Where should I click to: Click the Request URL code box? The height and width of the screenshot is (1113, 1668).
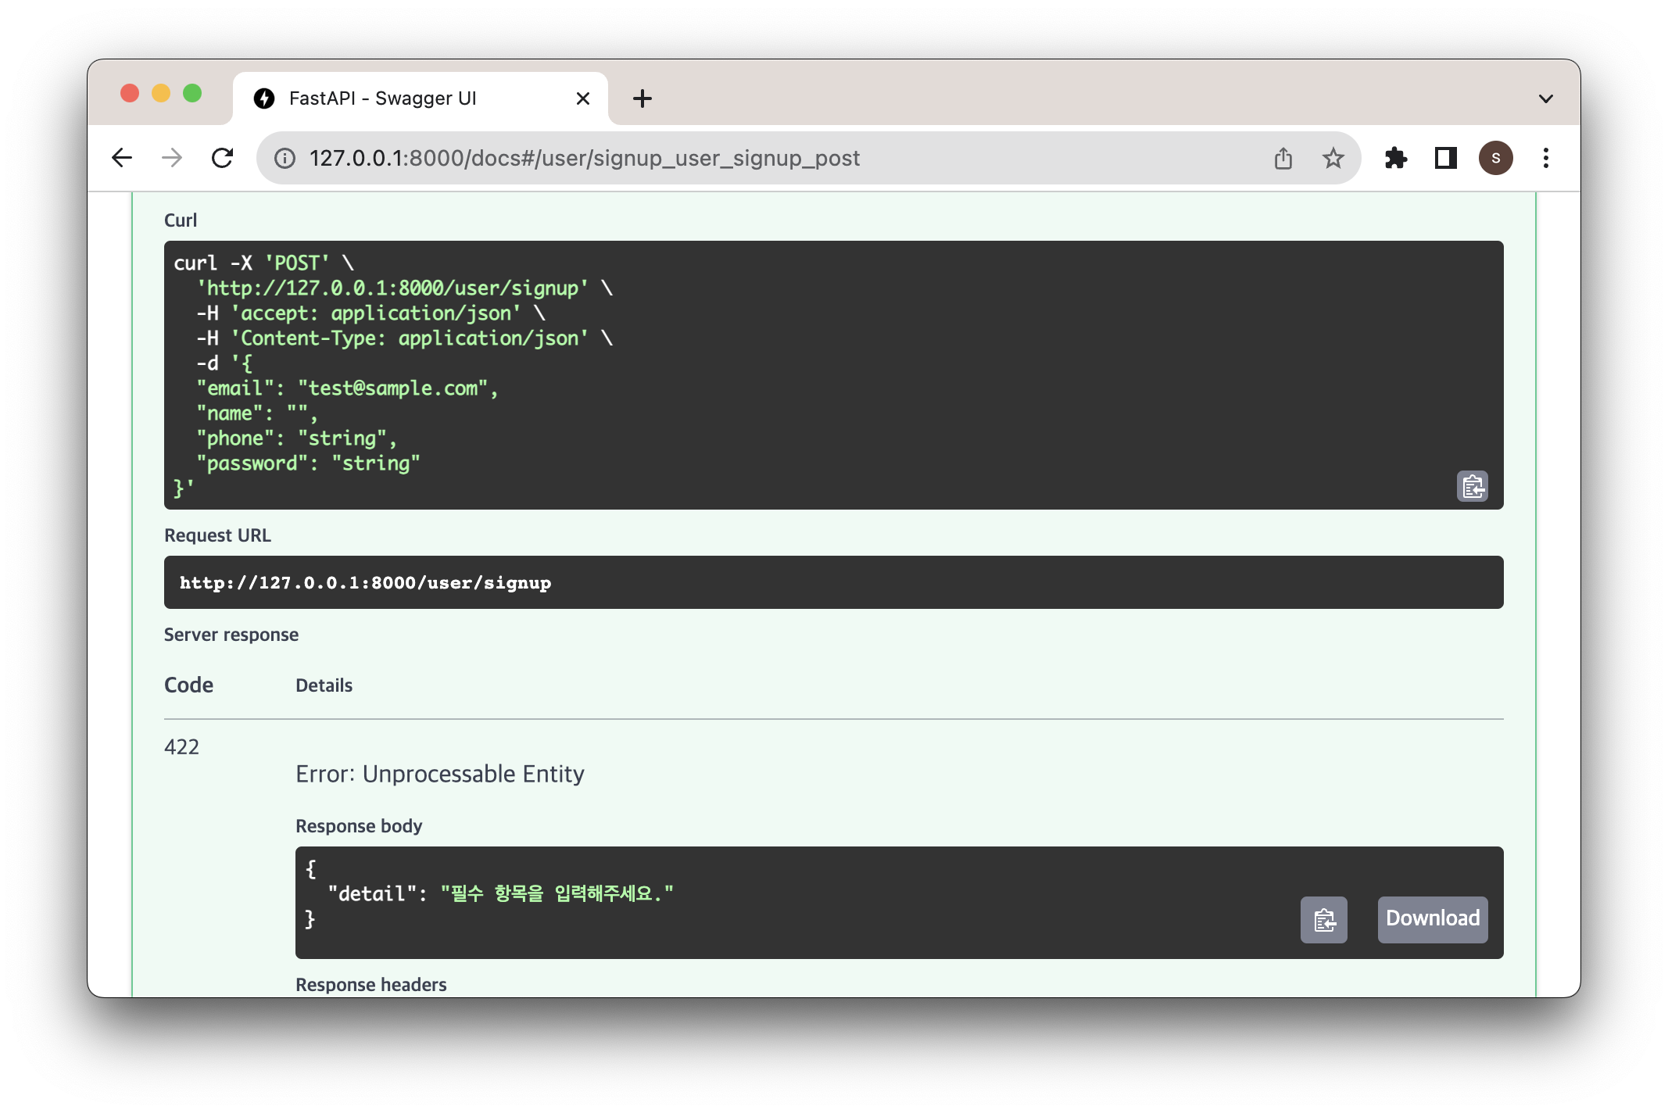(x=832, y=582)
